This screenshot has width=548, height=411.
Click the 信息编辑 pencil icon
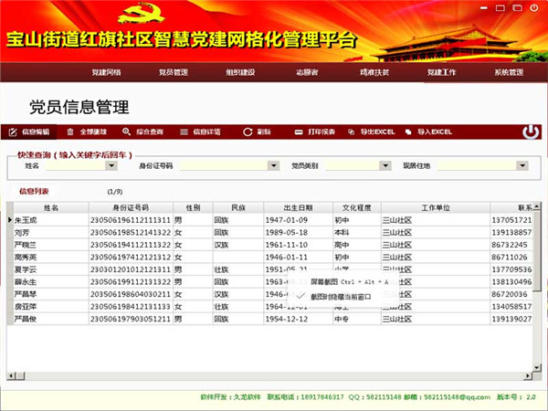[x=13, y=132]
